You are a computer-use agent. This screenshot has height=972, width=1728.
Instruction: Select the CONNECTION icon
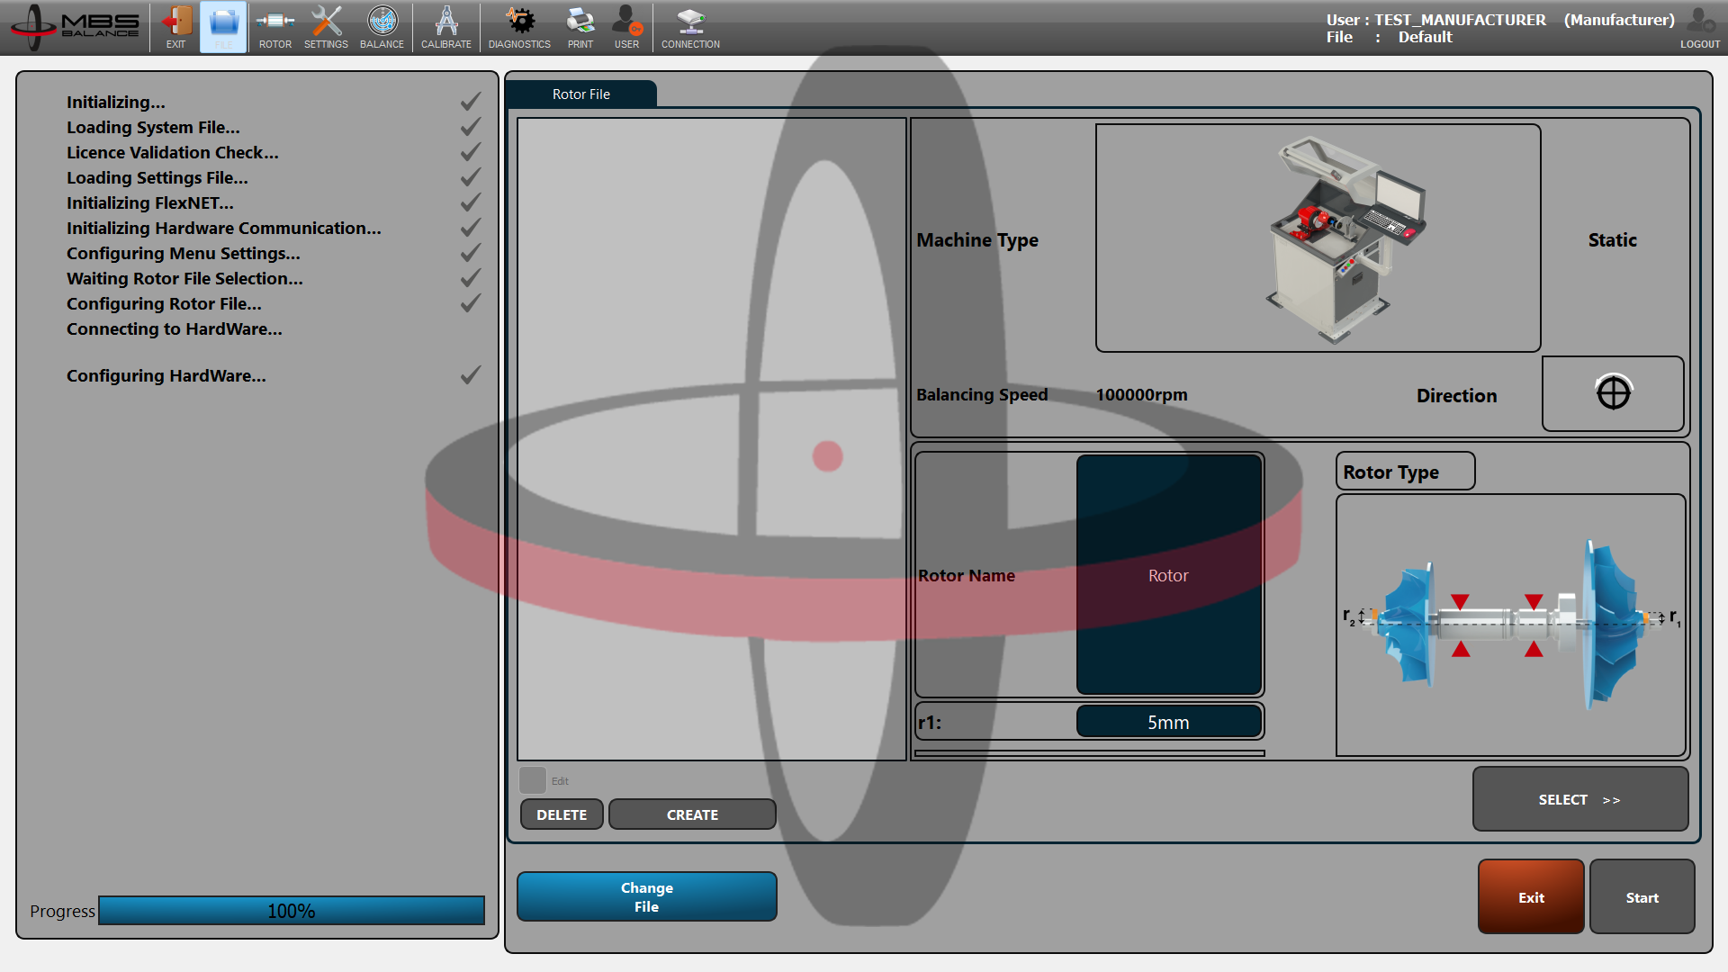[689, 27]
